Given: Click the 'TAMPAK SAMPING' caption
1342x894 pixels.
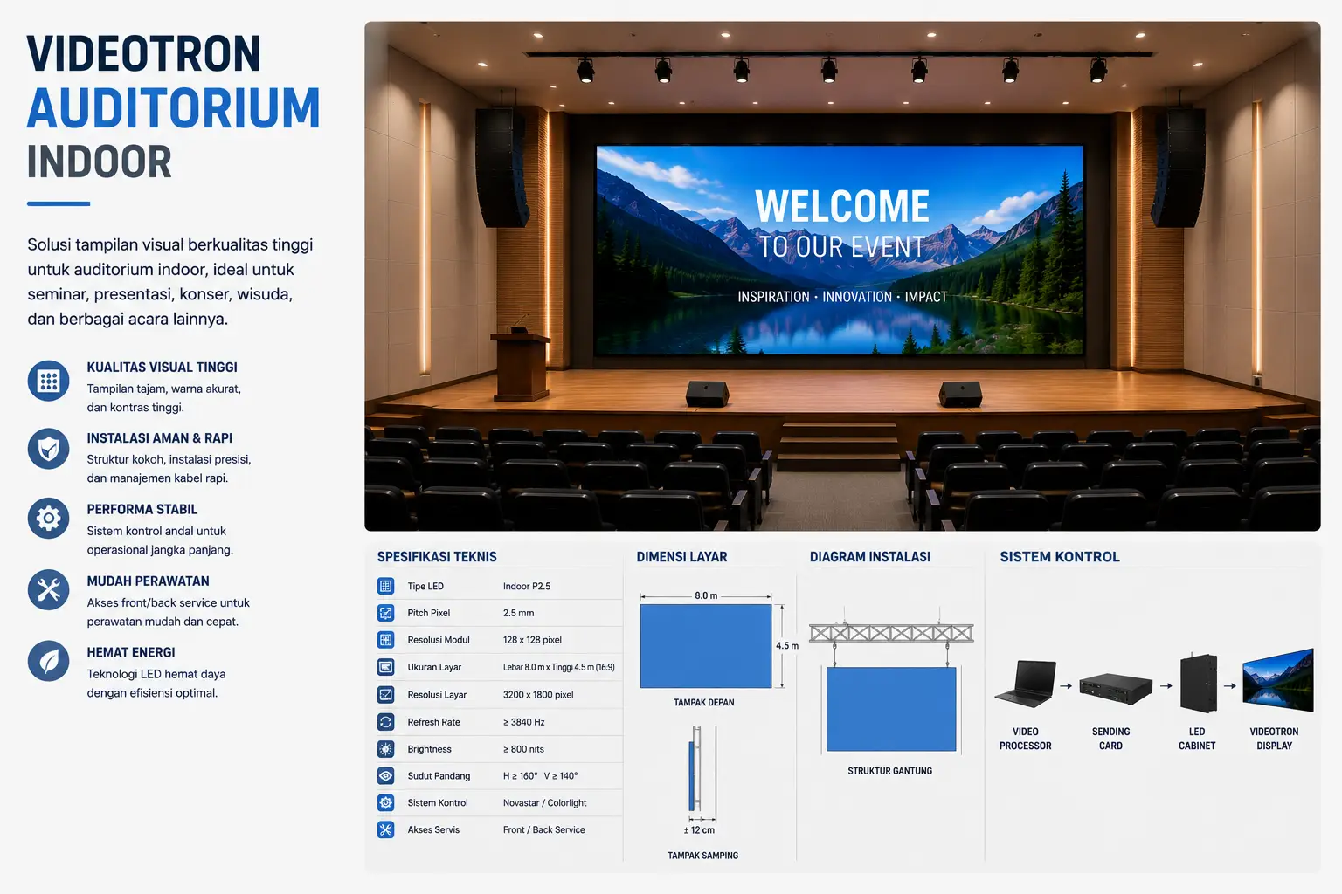Looking at the screenshot, I should (x=703, y=856).
